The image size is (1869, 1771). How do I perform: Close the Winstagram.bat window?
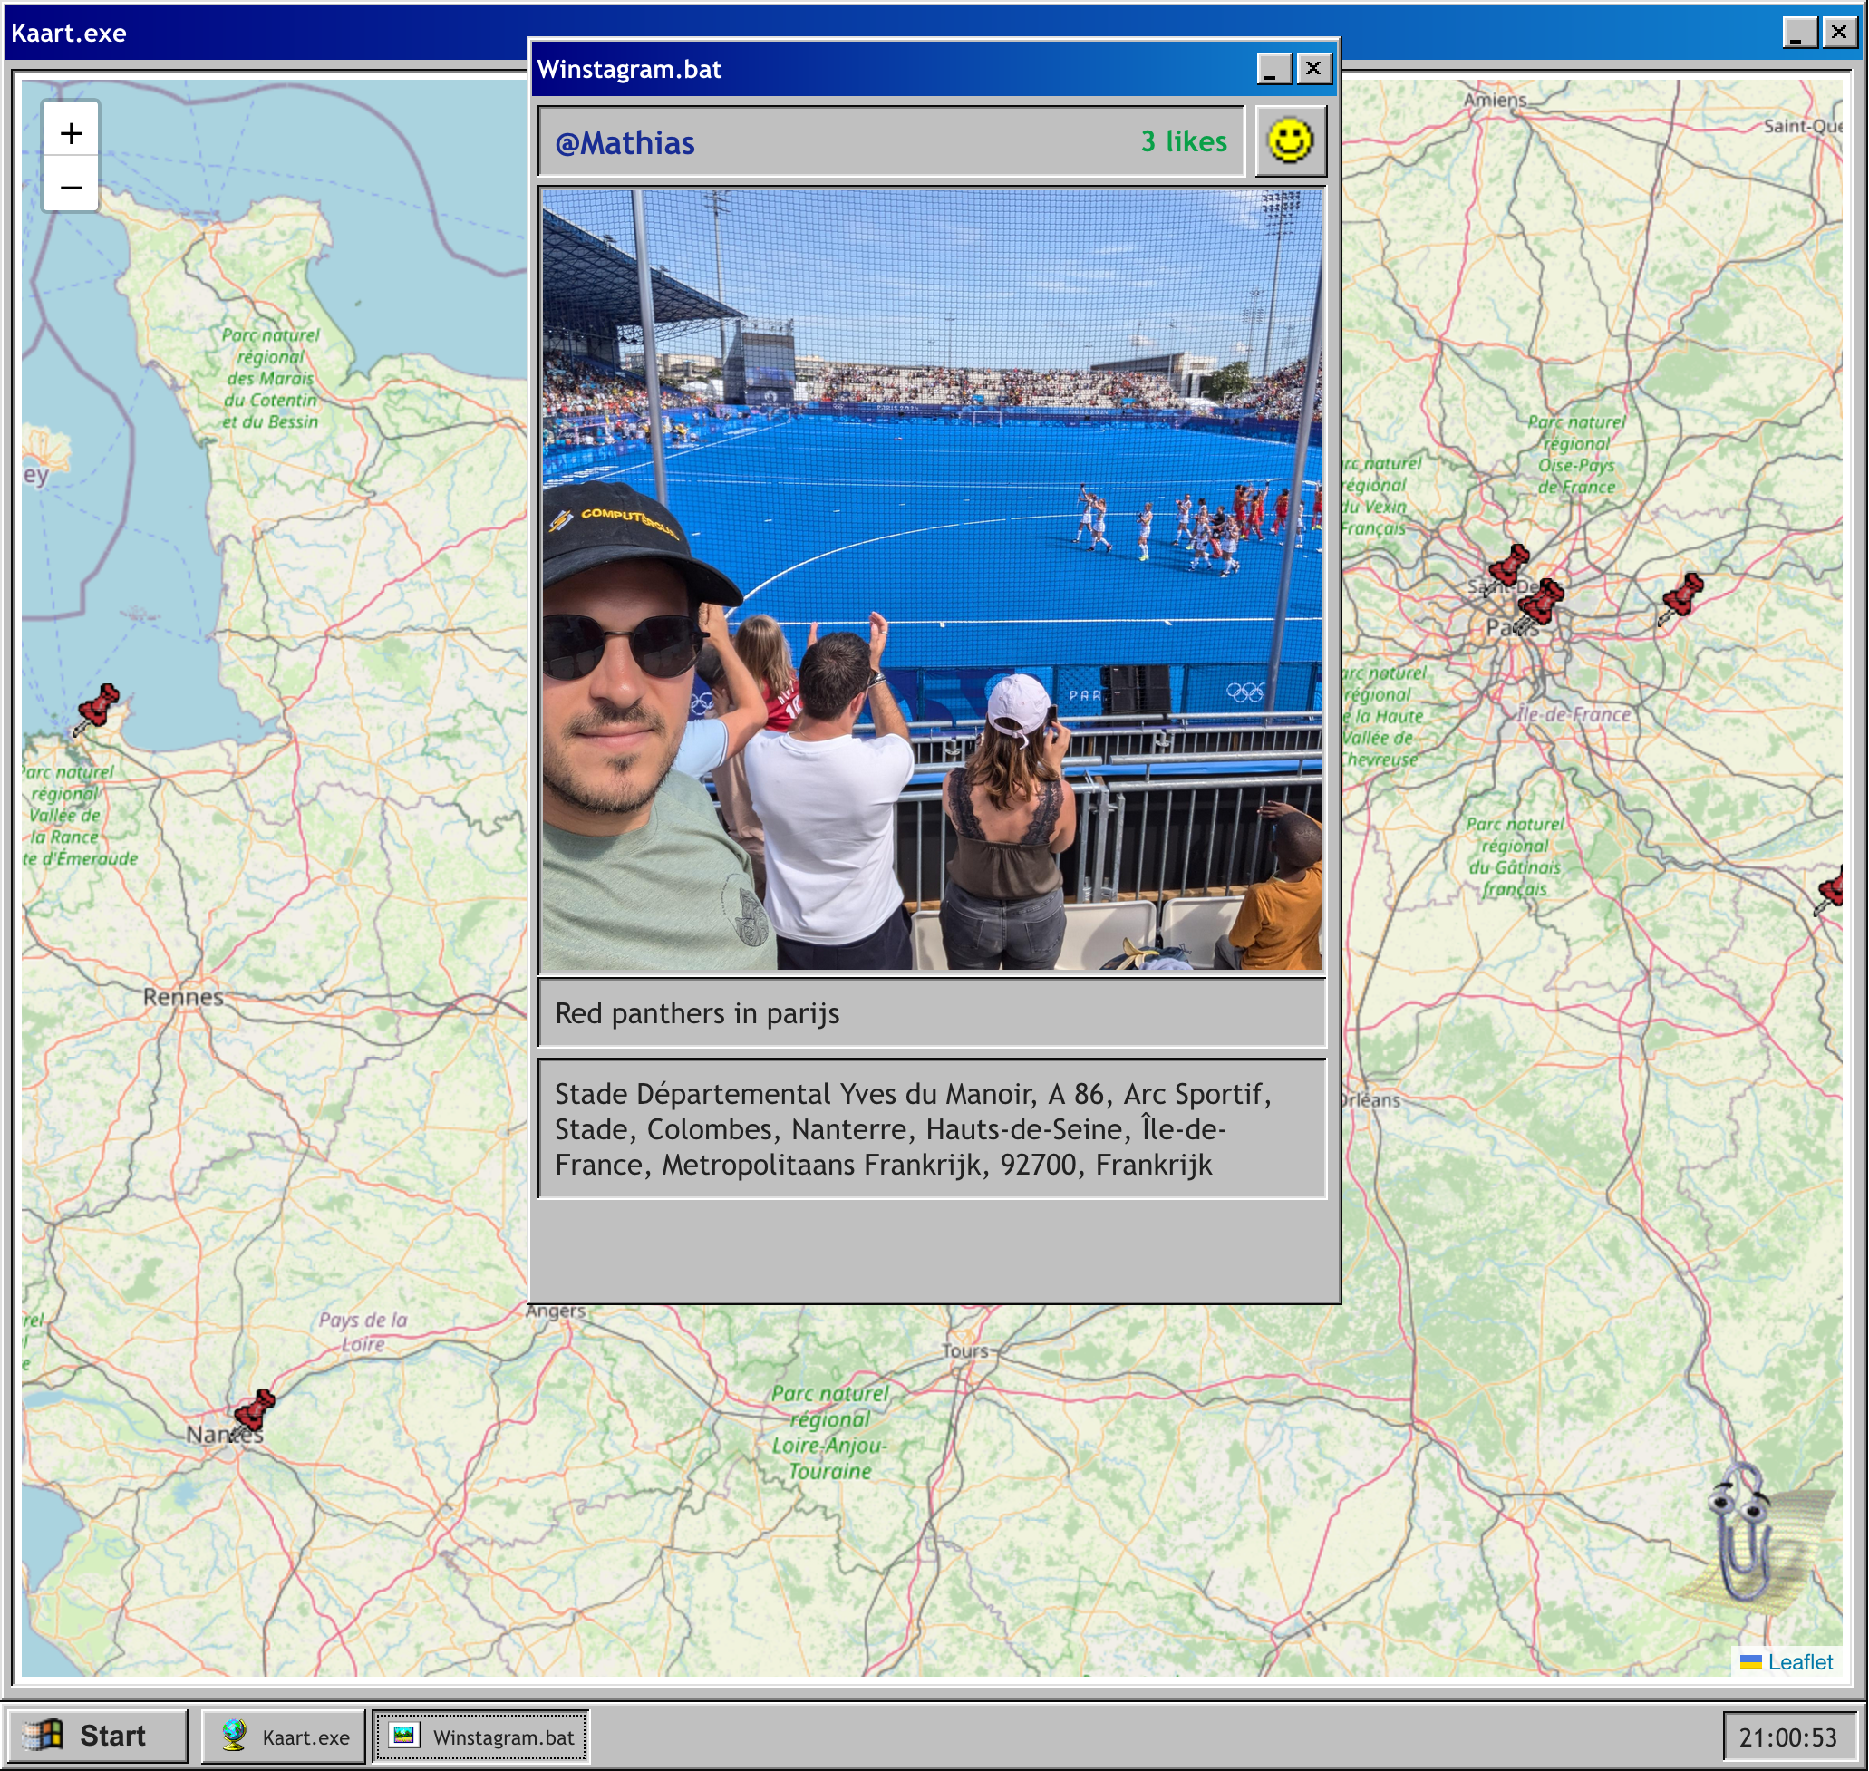coord(1313,69)
